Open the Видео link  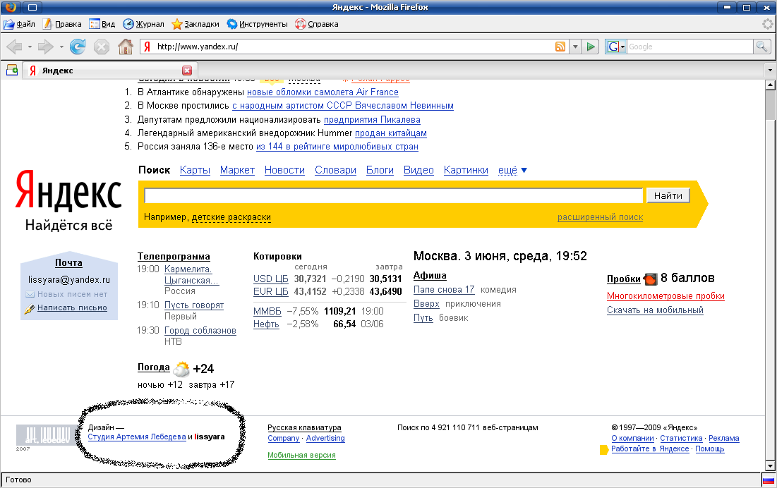tap(418, 170)
